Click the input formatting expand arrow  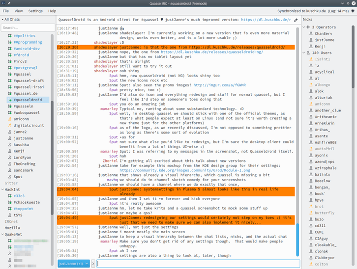point(93,264)
